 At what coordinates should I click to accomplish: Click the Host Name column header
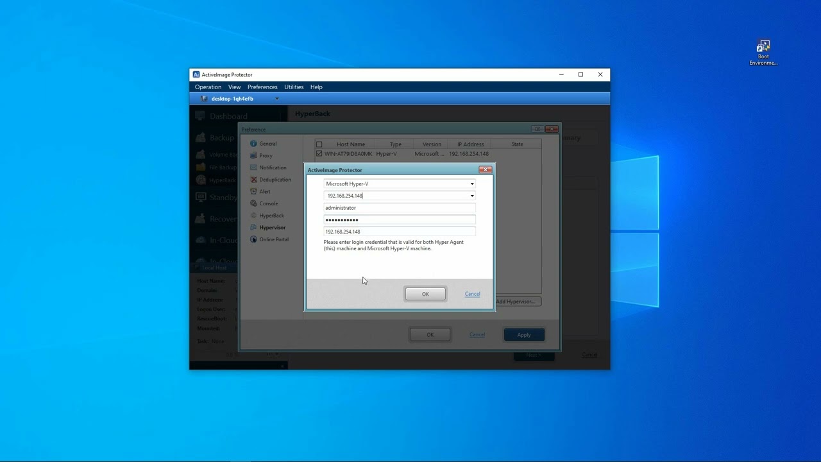pyautogui.click(x=351, y=144)
